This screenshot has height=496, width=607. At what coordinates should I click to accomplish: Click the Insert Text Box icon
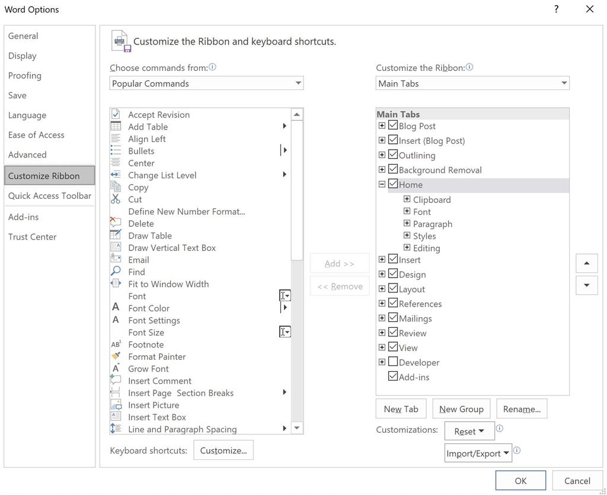pyautogui.click(x=116, y=416)
